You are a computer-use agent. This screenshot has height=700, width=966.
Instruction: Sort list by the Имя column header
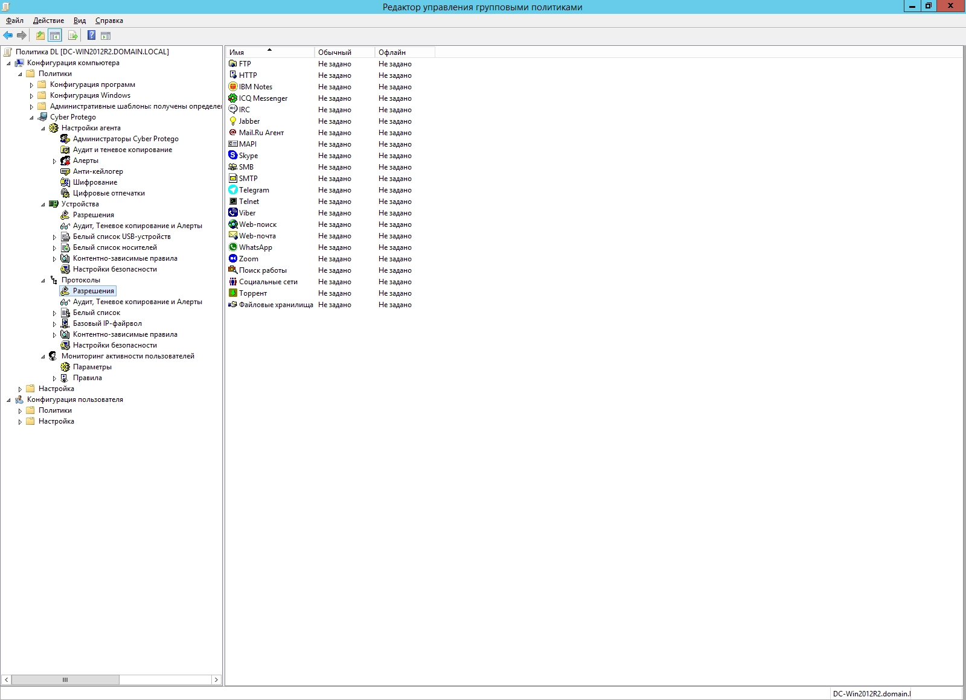coord(269,52)
